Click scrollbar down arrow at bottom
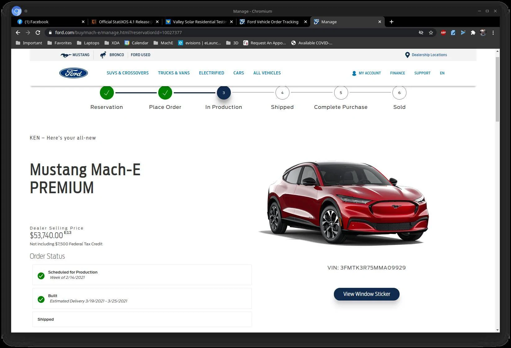The height and width of the screenshot is (348, 511). pos(497,330)
